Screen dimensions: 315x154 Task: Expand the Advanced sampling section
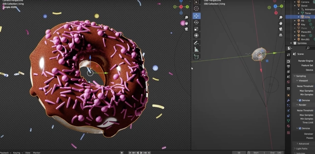[303, 143]
